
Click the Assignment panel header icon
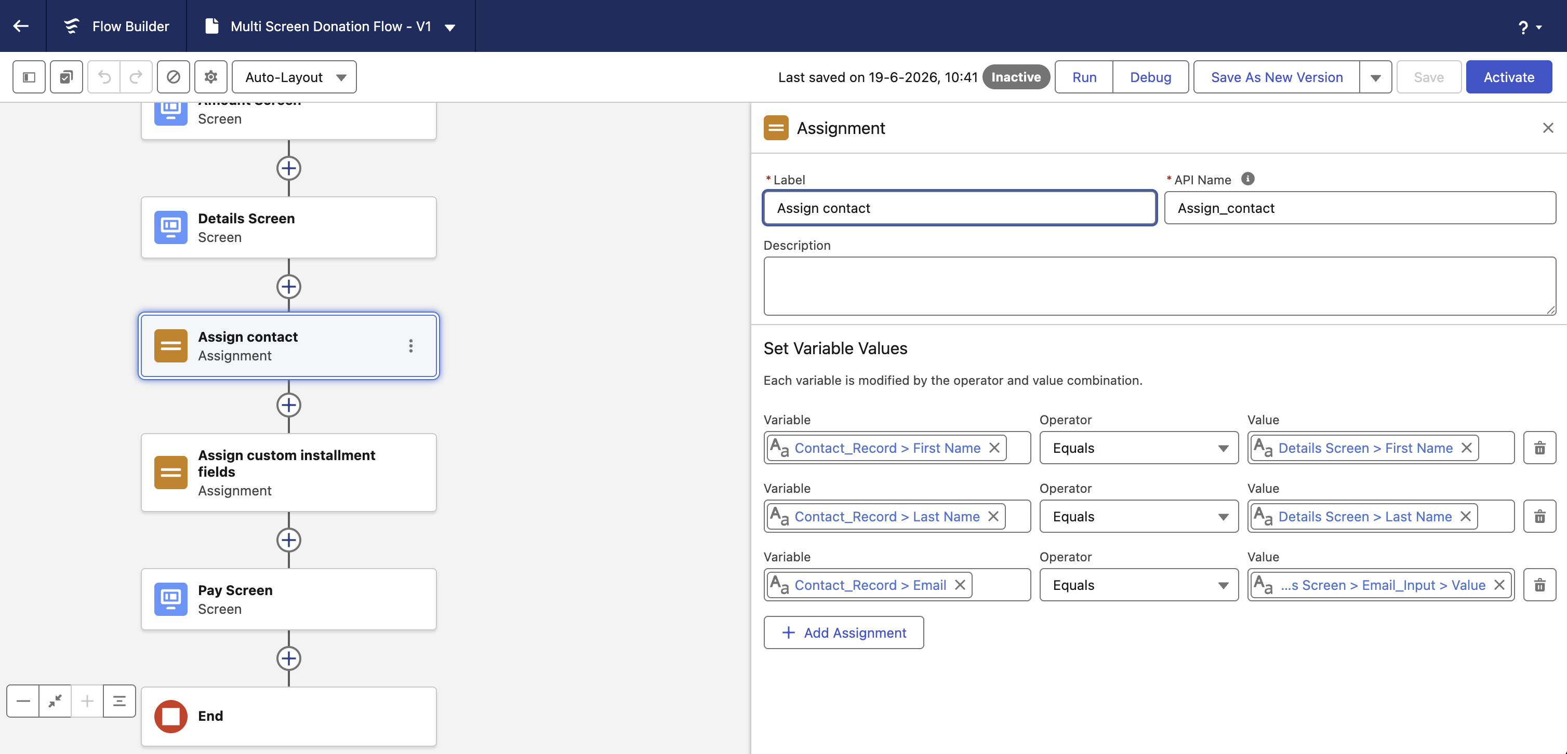pyautogui.click(x=776, y=128)
